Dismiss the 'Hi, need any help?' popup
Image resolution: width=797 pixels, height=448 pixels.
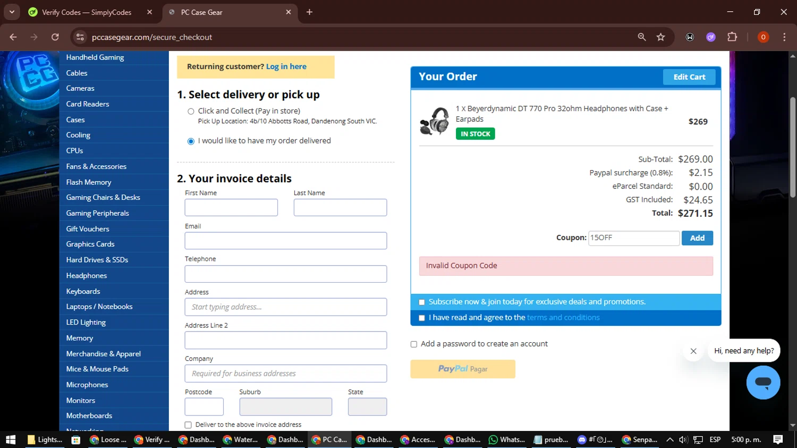pyautogui.click(x=693, y=351)
